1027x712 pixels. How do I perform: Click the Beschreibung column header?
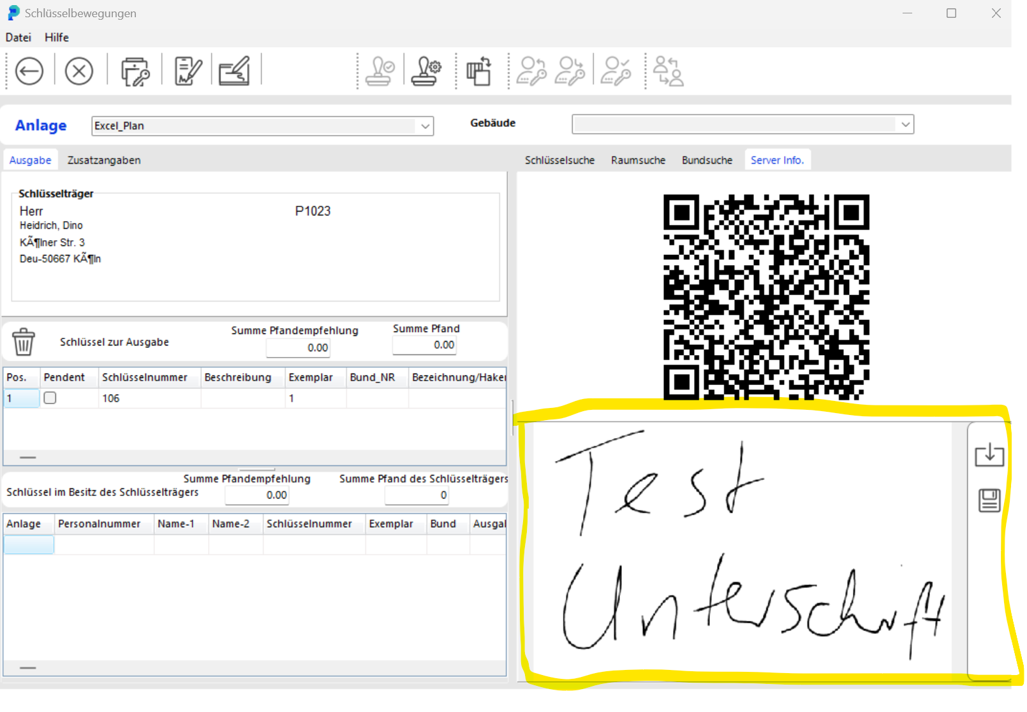[243, 377]
